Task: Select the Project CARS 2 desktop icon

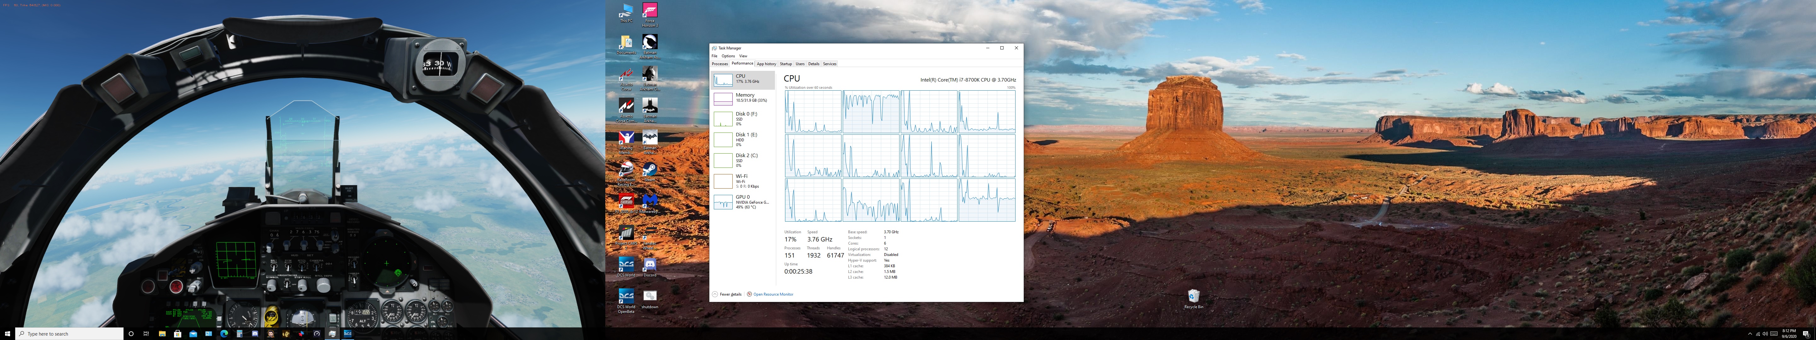Action: pyautogui.click(x=626, y=236)
